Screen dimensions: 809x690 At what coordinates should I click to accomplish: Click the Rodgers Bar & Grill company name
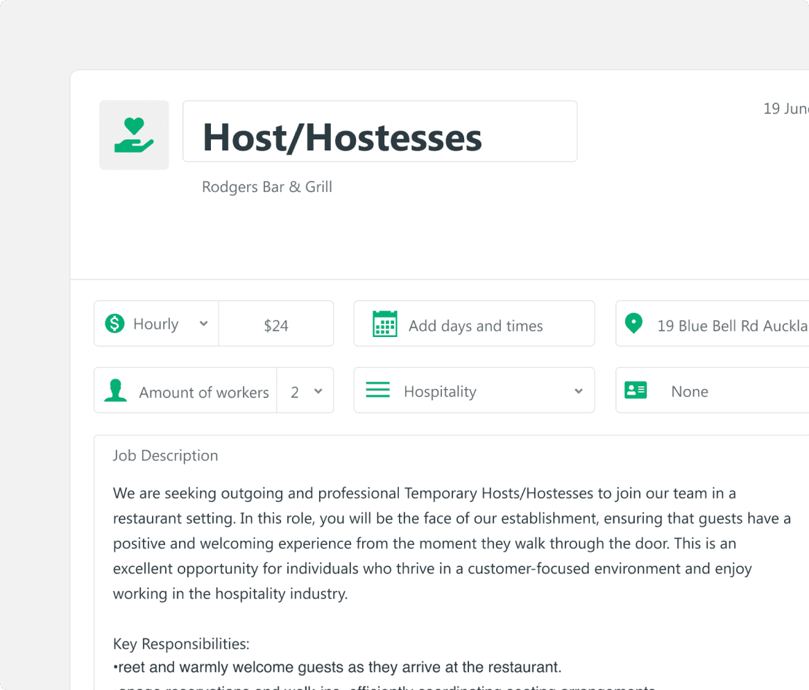[x=267, y=187]
